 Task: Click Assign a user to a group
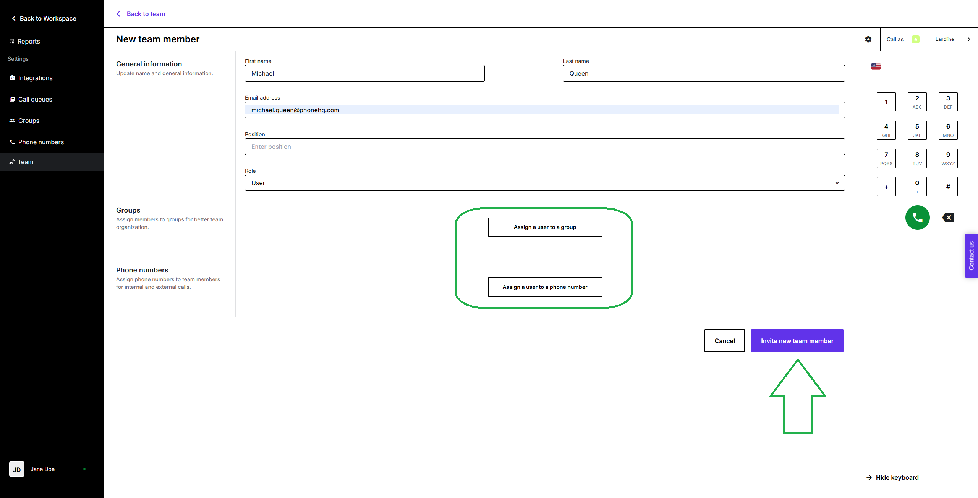pos(545,227)
